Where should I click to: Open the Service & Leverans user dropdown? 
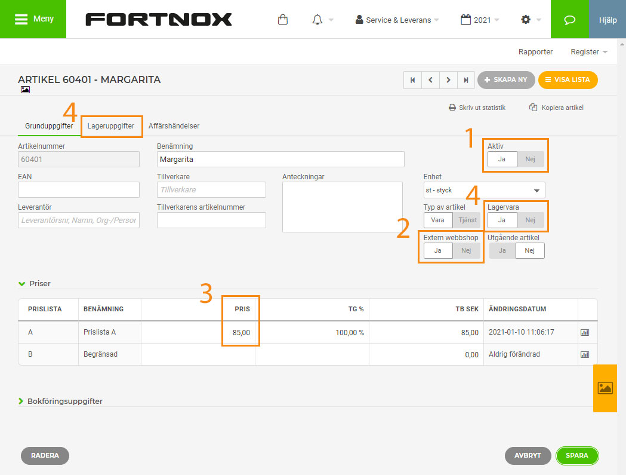point(397,20)
